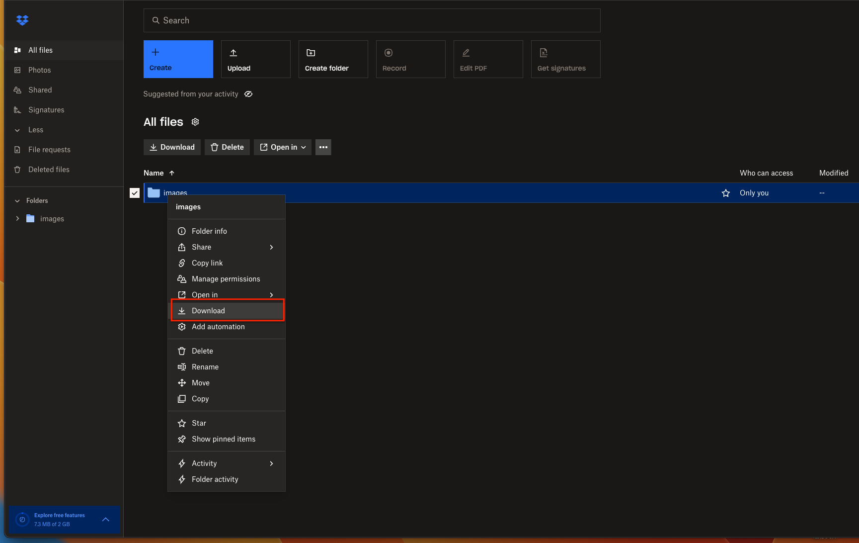The image size is (859, 543).
Task: Click Explore free features text
Action: tap(60, 515)
